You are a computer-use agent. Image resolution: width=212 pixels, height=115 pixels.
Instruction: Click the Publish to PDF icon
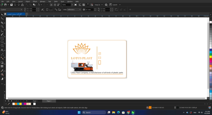coord(59,5)
